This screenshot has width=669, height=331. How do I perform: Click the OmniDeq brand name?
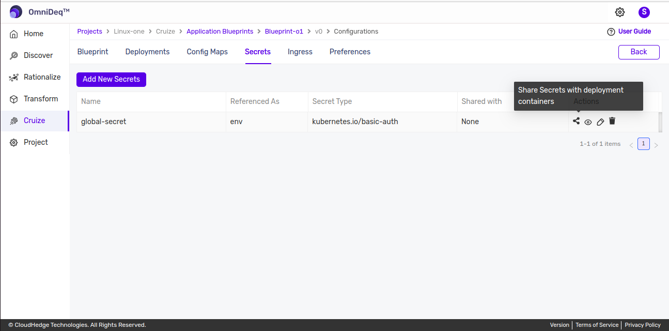tap(49, 12)
